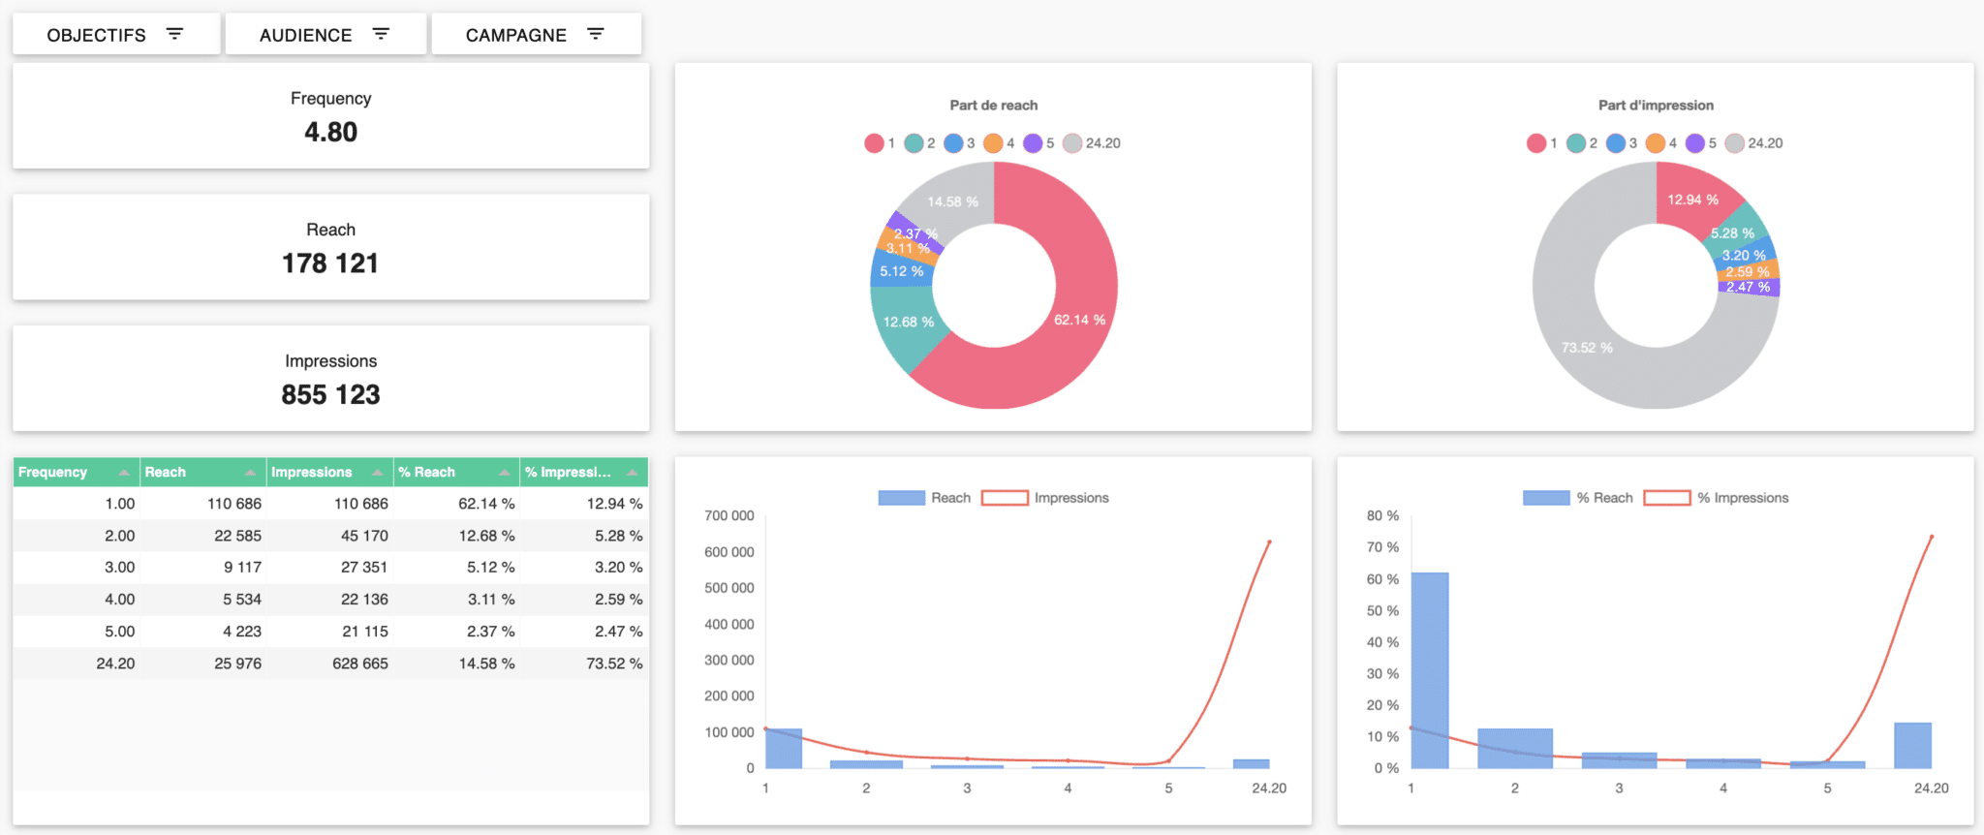The image size is (1984, 835).
Task: Toggle series 1 in Part de reach legend
Action: coord(880,143)
